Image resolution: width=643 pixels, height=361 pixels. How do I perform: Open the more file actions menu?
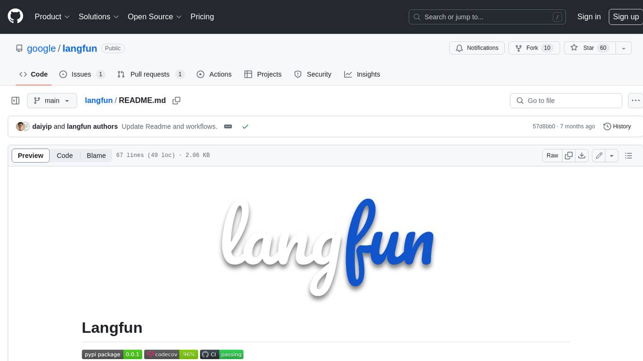point(635,101)
